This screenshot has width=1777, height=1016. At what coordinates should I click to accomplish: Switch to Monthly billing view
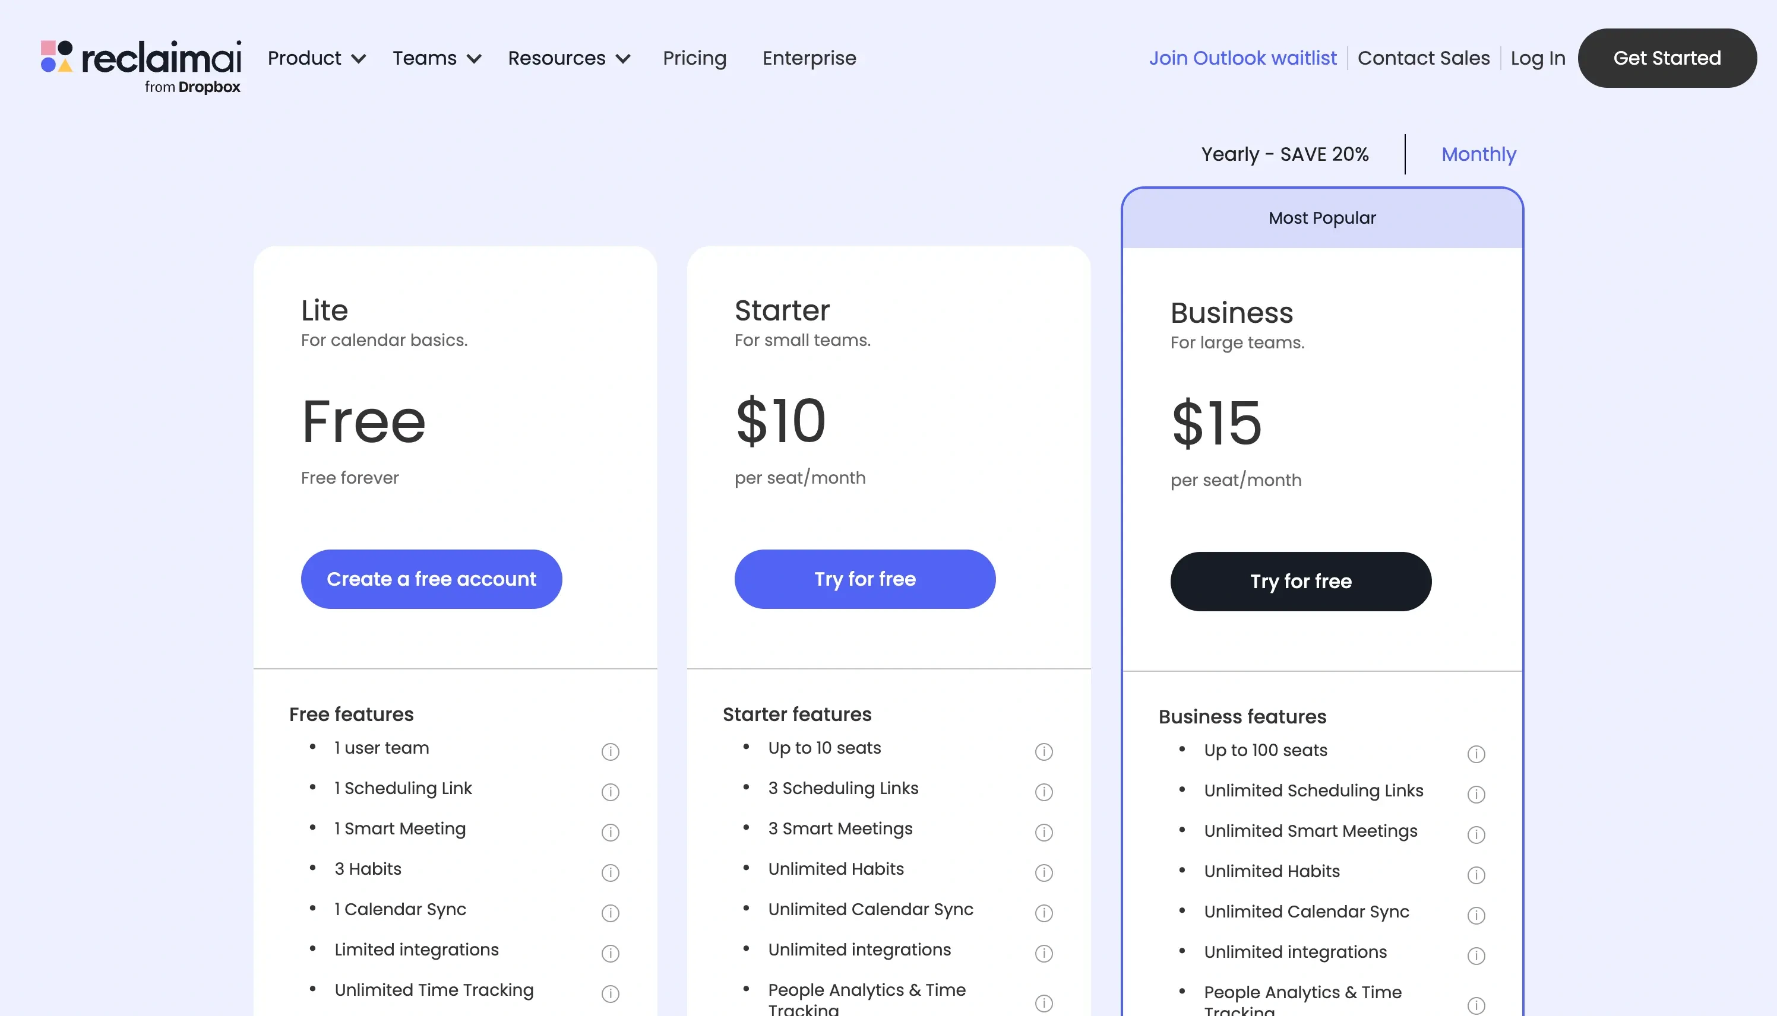click(1478, 154)
